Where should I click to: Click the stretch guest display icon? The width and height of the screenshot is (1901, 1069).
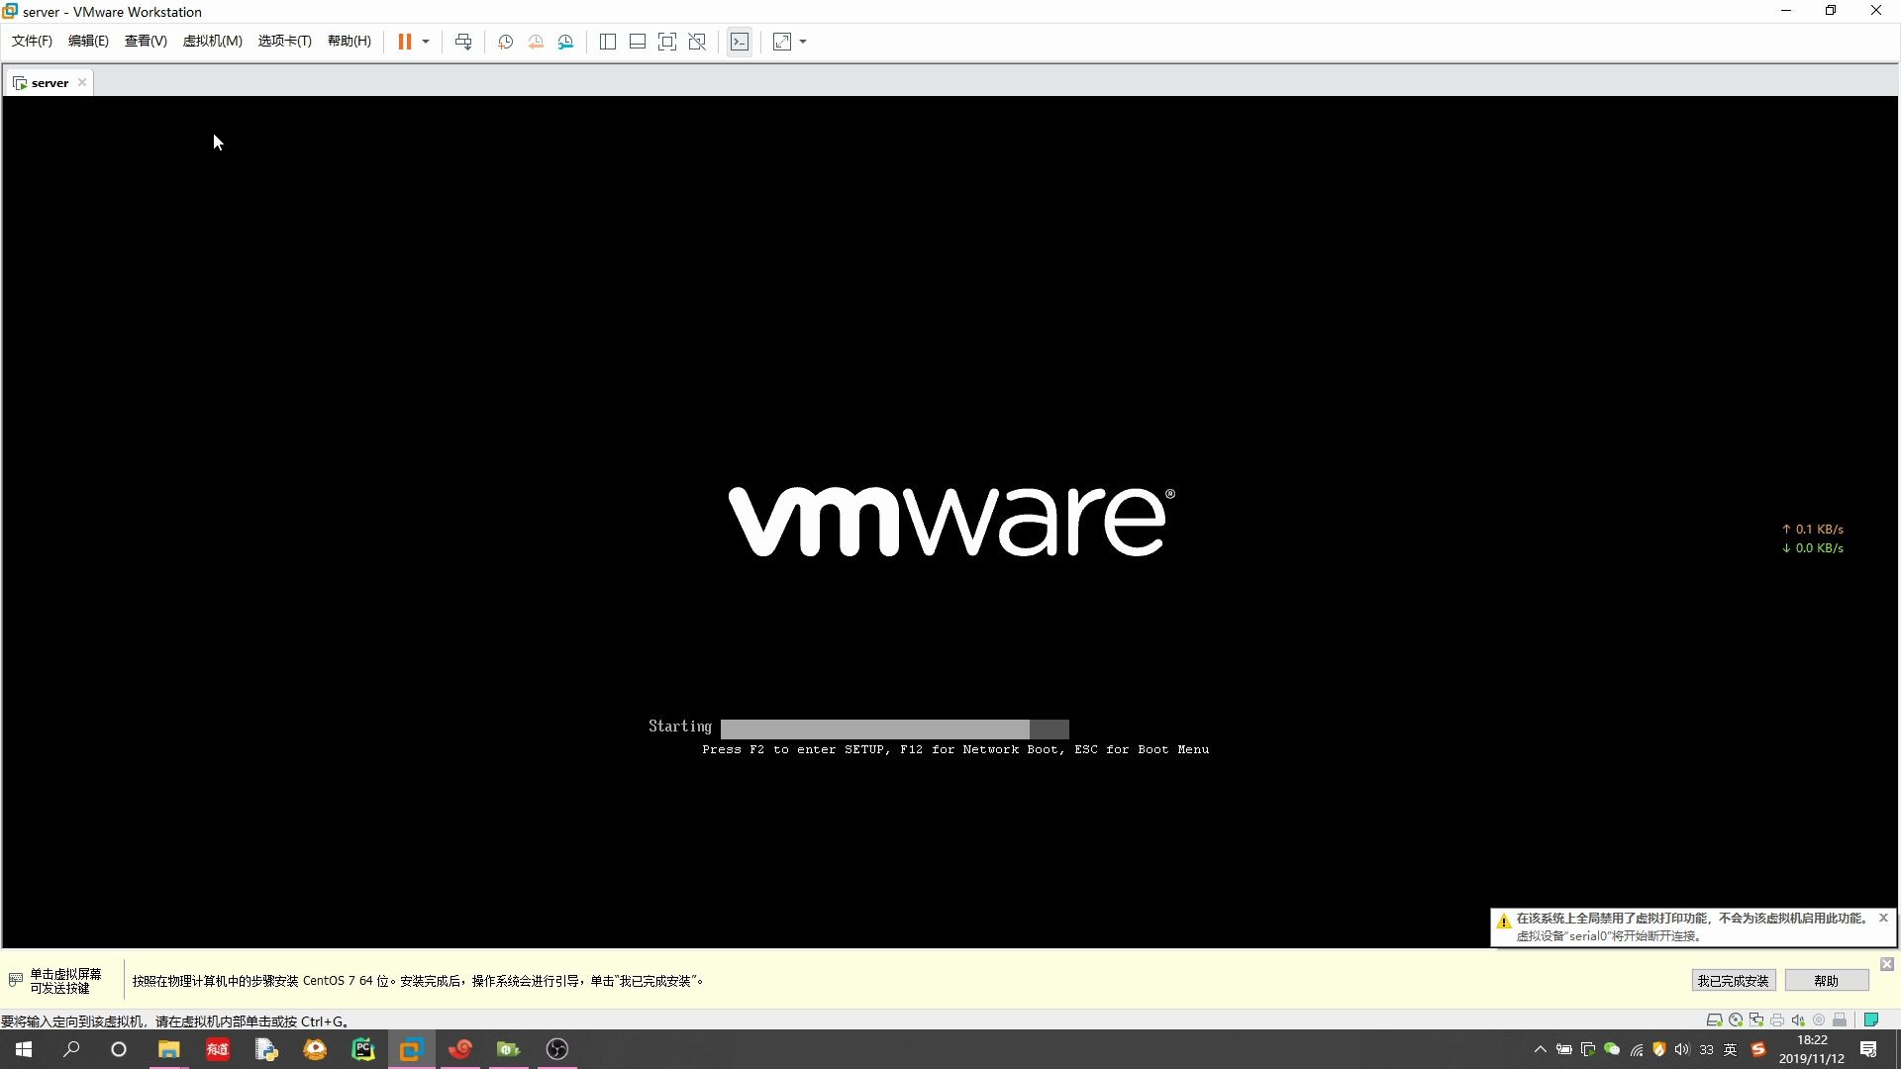[782, 42]
